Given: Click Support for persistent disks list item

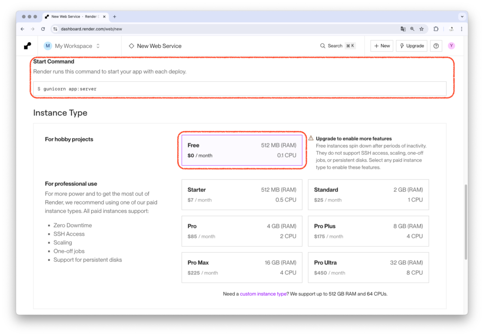Looking at the screenshot, I should 87,260.
